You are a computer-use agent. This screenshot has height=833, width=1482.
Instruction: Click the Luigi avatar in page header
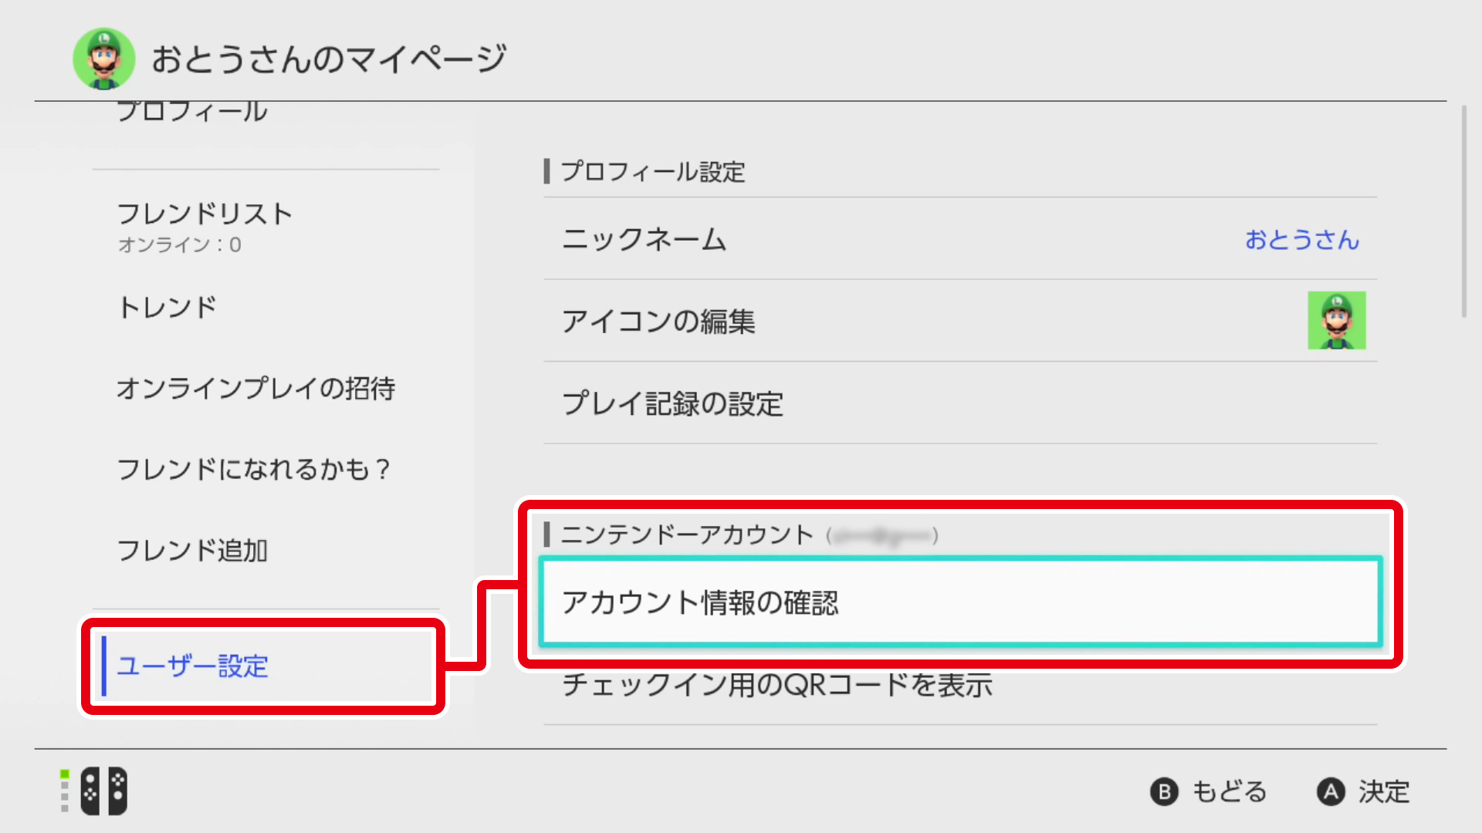click(x=104, y=59)
